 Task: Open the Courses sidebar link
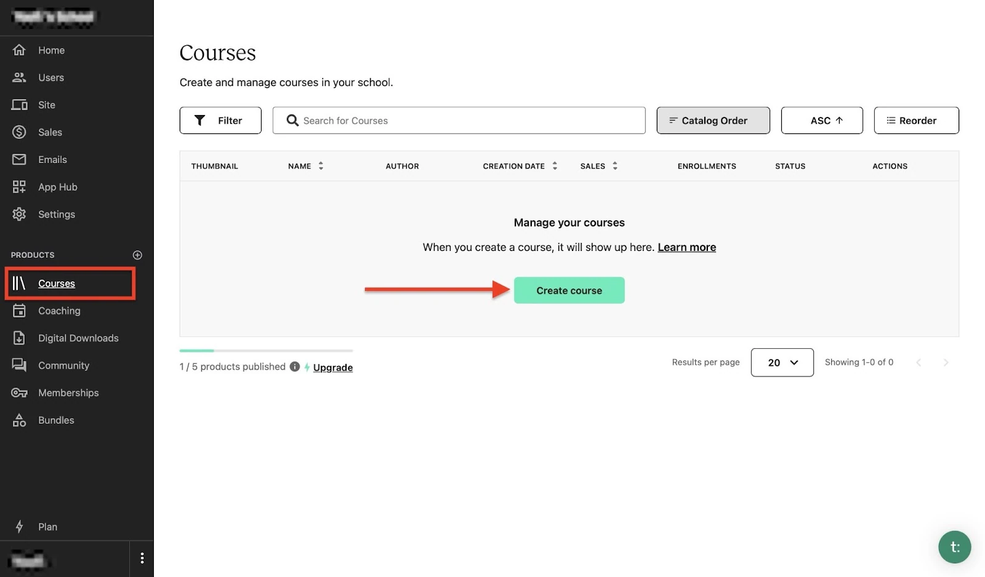(57, 284)
